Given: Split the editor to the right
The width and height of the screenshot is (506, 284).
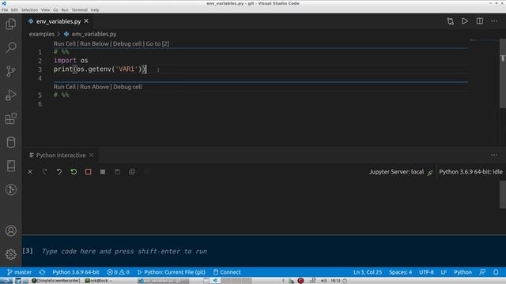Looking at the screenshot, I should pyautogui.click(x=480, y=21).
